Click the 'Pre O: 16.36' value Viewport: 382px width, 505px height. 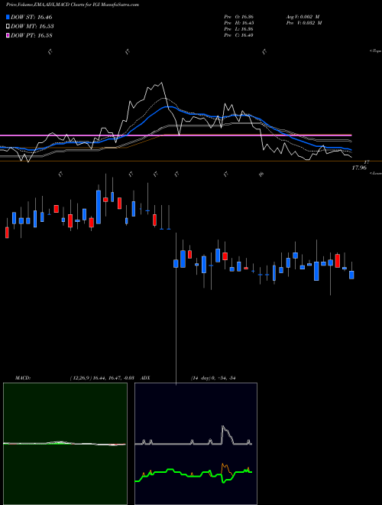(x=238, y=17)
